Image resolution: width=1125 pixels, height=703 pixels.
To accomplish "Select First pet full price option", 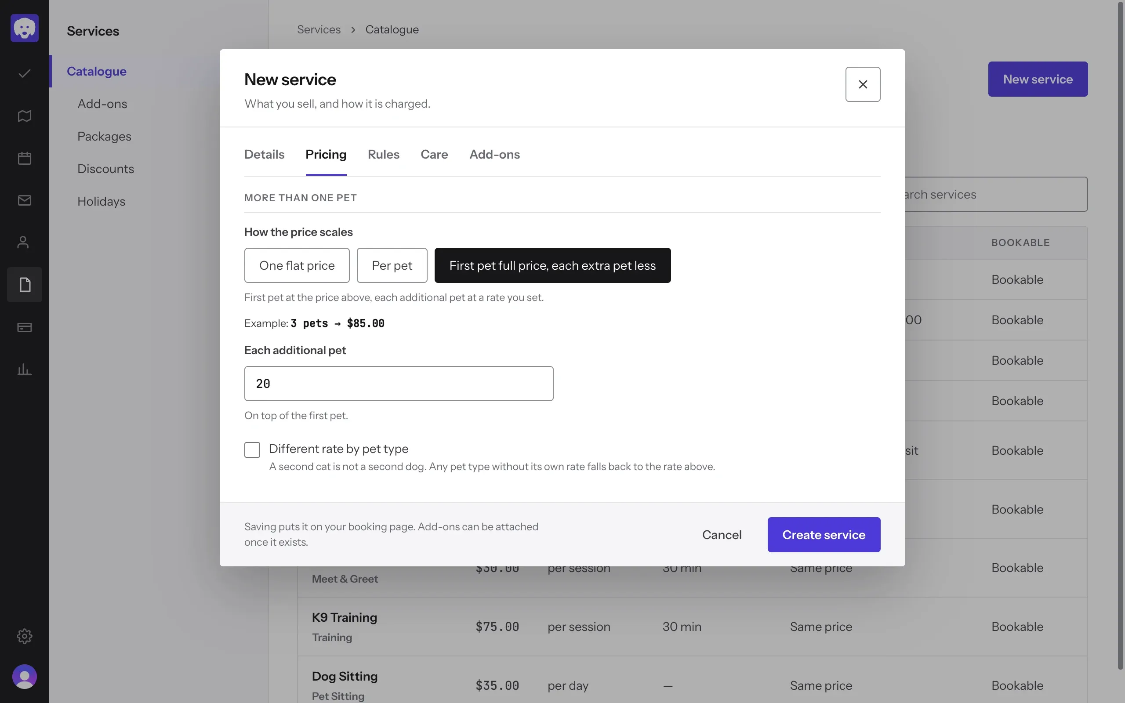I will 552,265.
